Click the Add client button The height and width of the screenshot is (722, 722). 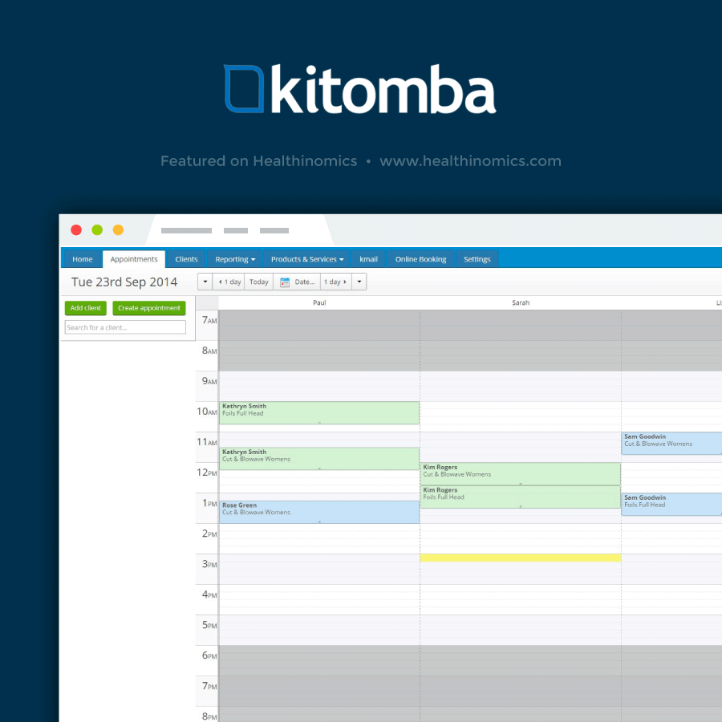(85, 308)
